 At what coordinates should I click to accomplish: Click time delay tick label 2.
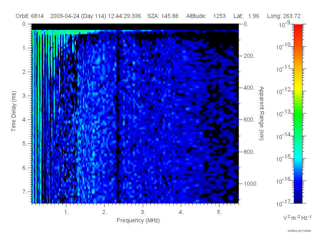25,72
